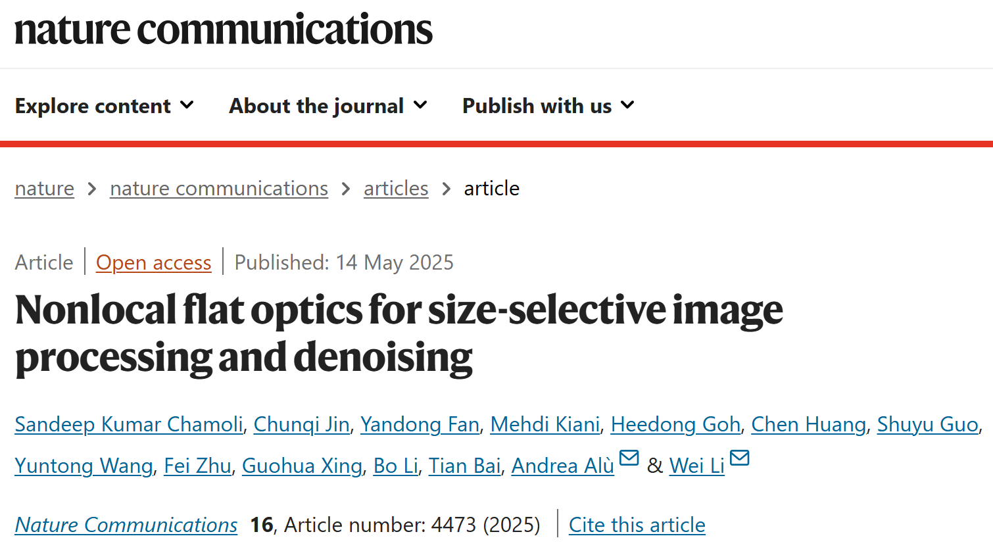The image size is (993, 557).
Task: Expand the Publish with us dropdown
Action: pos(548,106)
